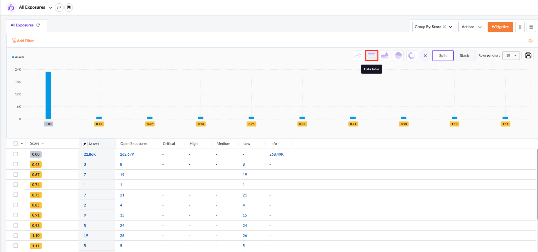Check the row with score 0.43

point(15,164)
